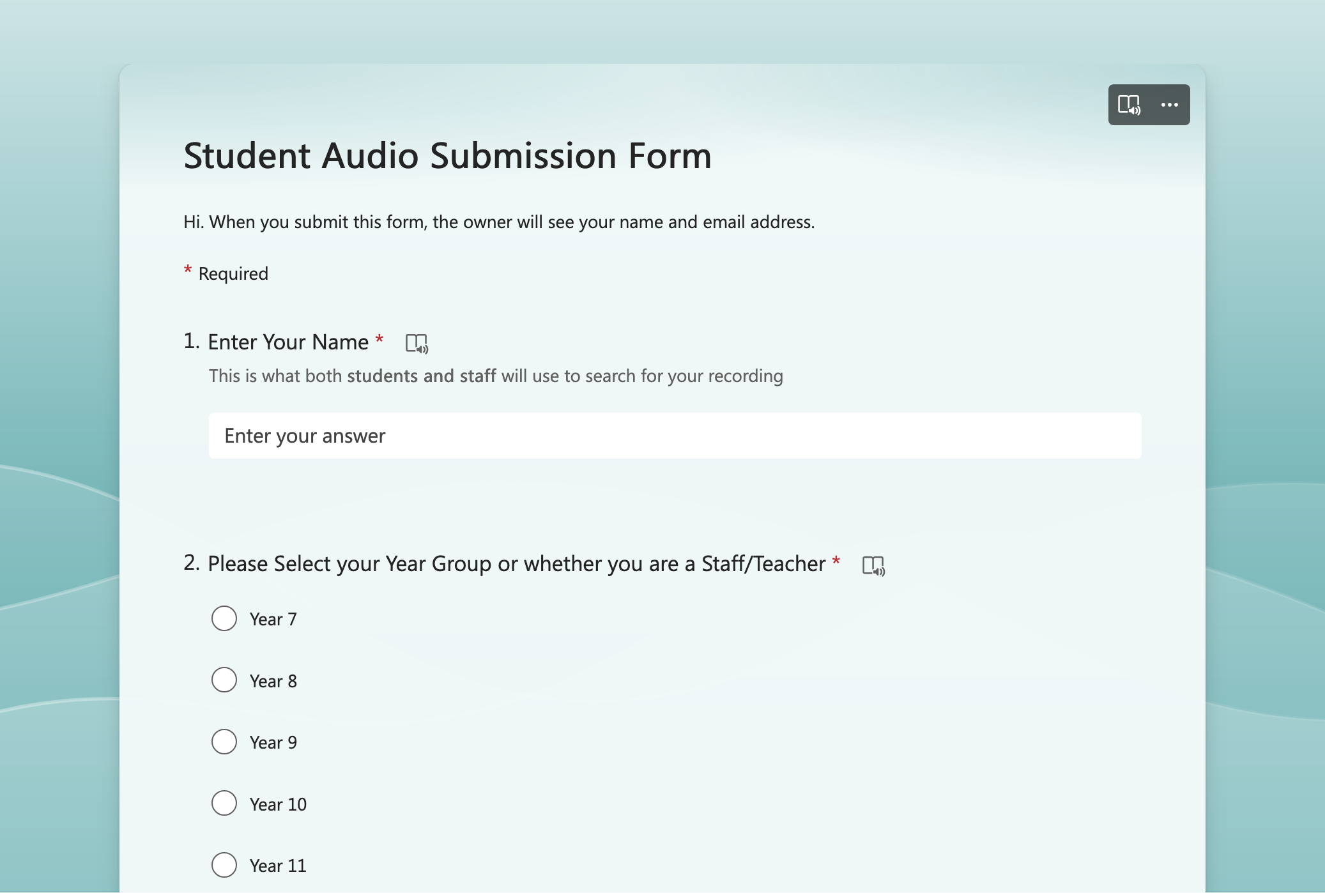Launch Immersive Reader for Year Group question
Viewport: 1325px width, 893px height.
[x=873, y=565]
